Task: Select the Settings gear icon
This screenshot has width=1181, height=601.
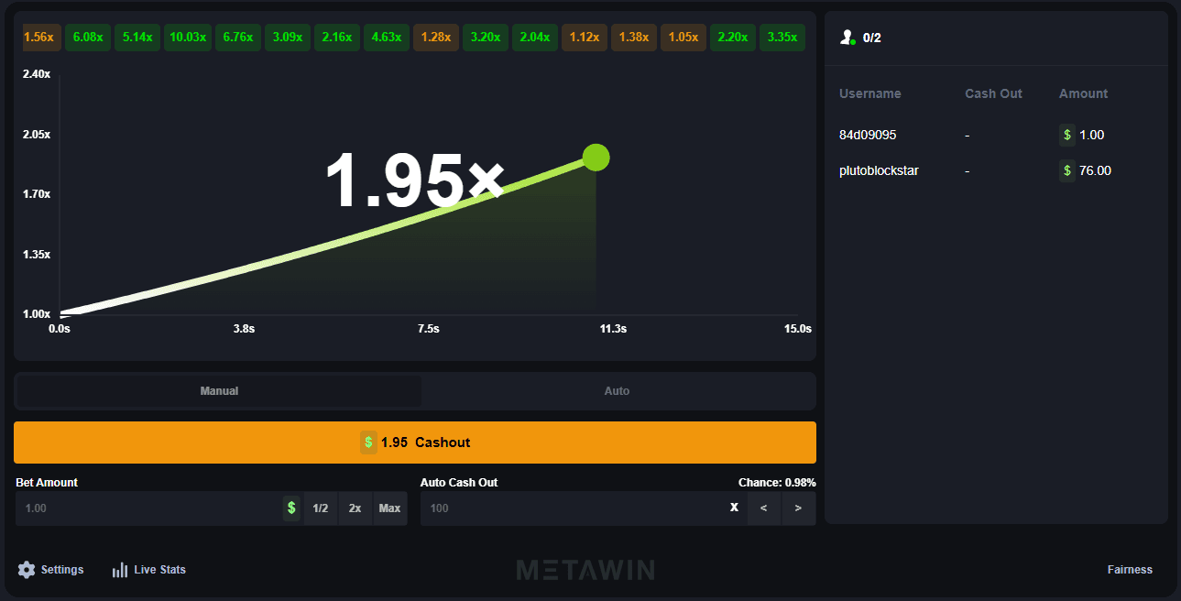Action: click(27, 569)
